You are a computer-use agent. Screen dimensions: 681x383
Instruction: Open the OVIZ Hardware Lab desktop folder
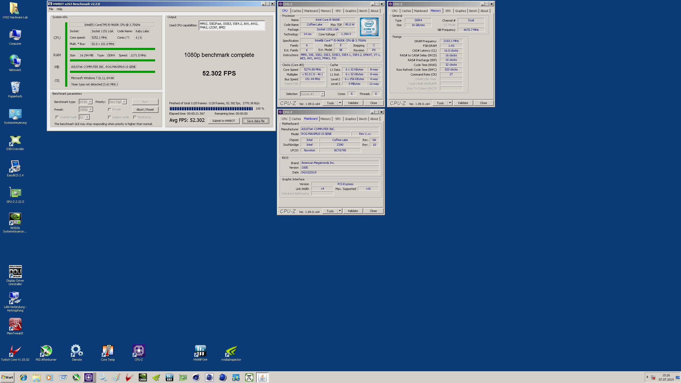(x=15, y=10)
